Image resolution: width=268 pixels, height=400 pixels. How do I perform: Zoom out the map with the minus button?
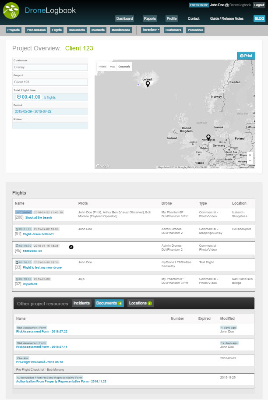point(250,161)
